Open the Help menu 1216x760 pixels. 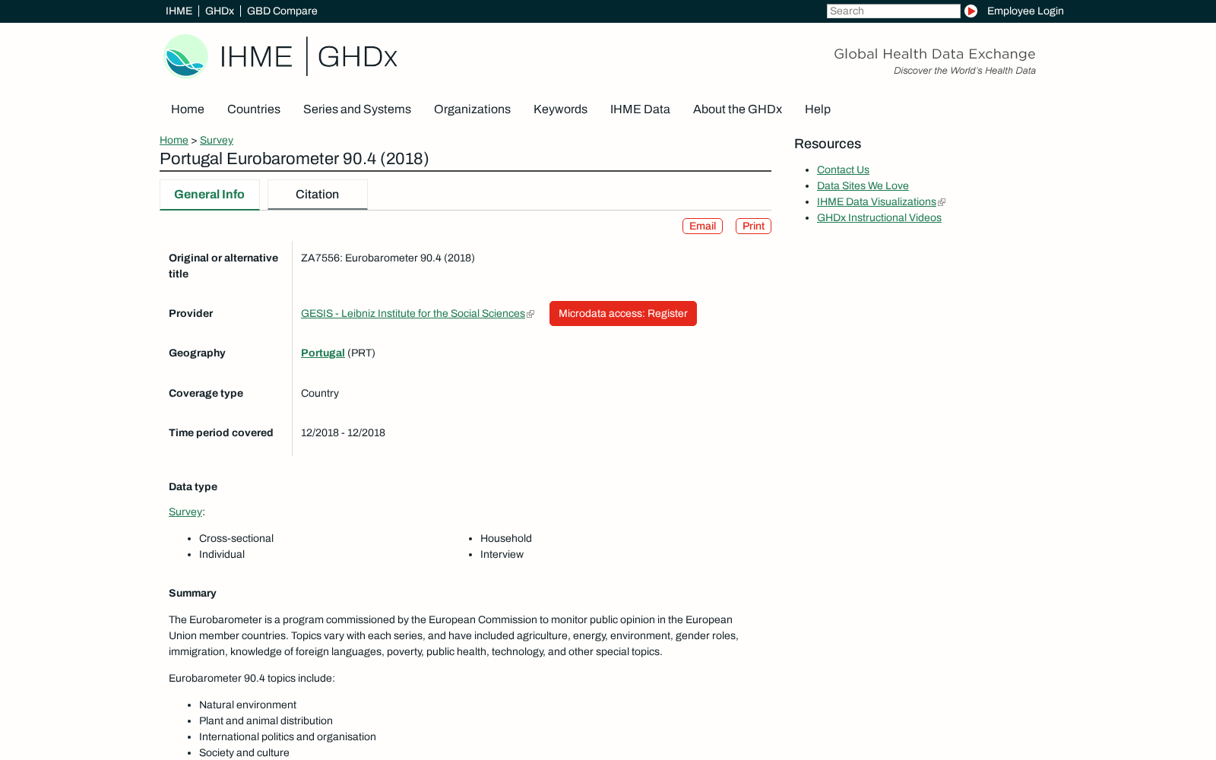point(818,109)
